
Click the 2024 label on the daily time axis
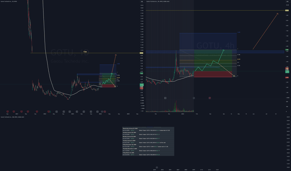coord(100,114)
